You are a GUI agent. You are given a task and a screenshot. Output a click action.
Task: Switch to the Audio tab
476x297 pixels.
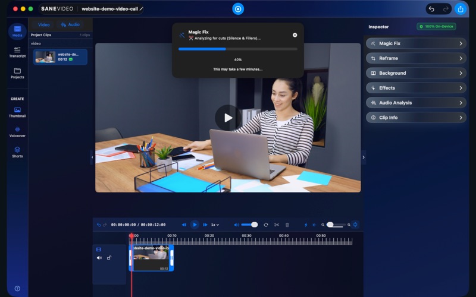[70, 24]
